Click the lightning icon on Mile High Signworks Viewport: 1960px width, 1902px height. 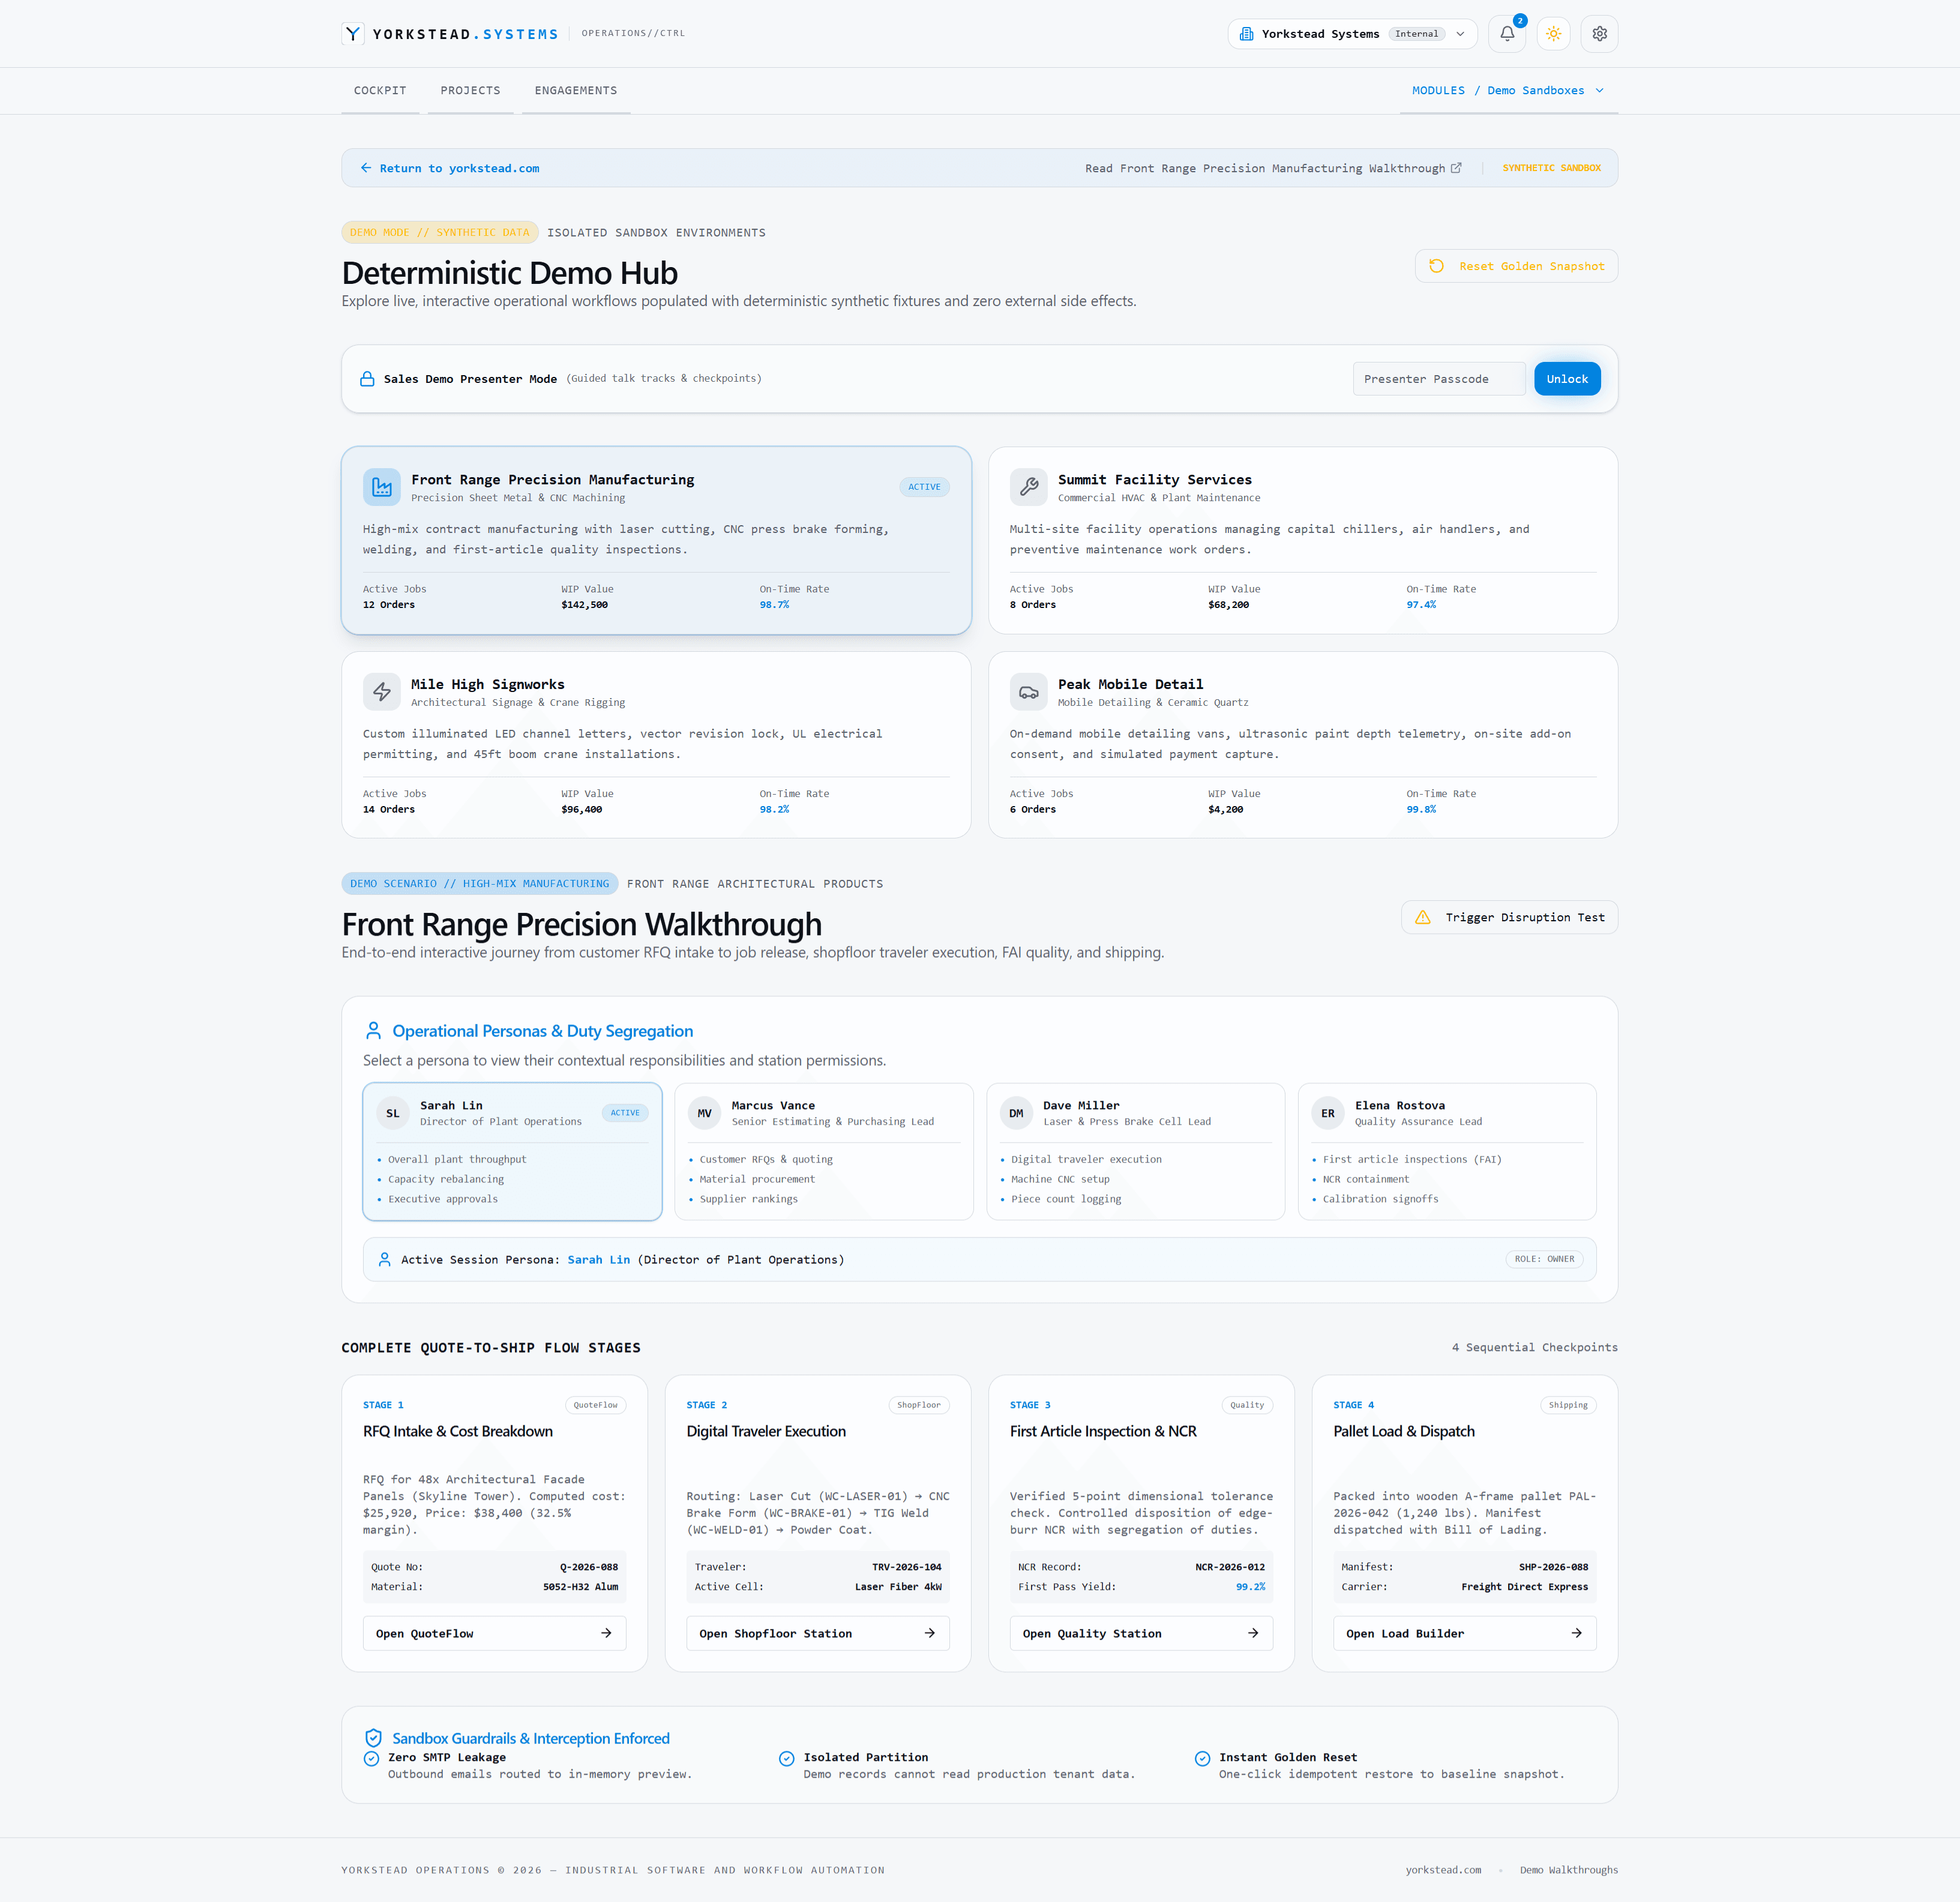pyautogui.click(x=382, y=692)
